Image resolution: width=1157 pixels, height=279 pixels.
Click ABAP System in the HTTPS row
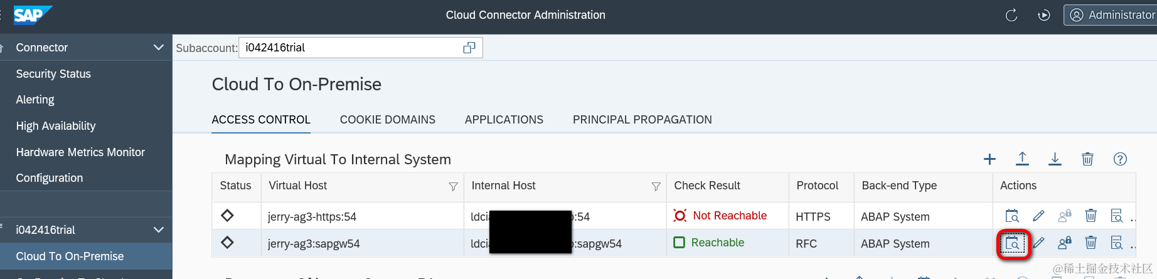tap(895, 217)
